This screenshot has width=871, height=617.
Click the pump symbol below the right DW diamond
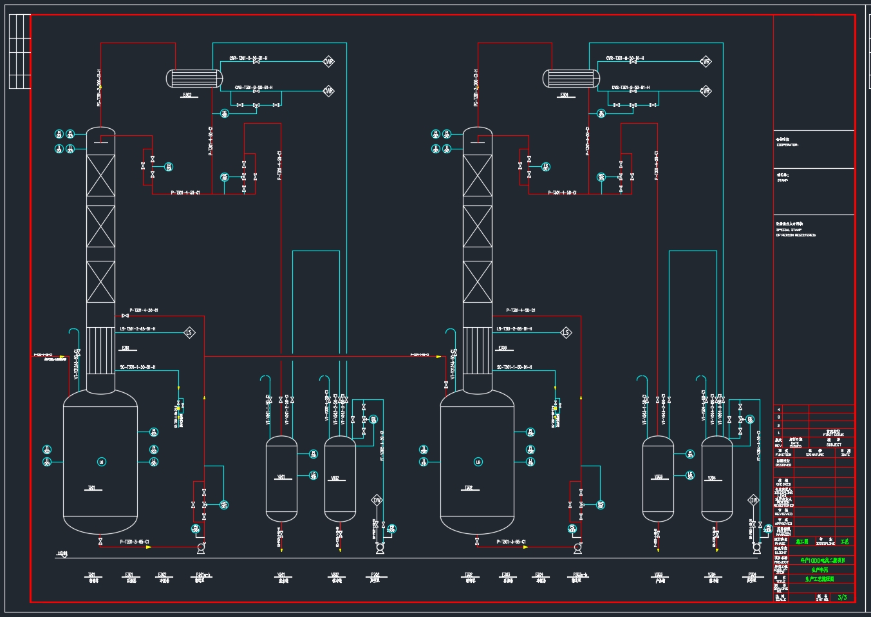click(x=756, y=548)
